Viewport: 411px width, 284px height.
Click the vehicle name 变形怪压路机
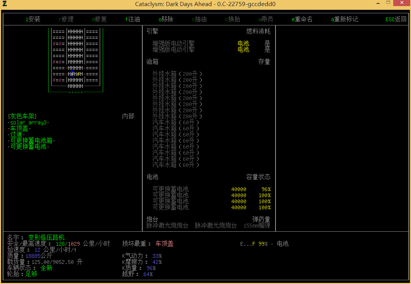click(47, 237)
